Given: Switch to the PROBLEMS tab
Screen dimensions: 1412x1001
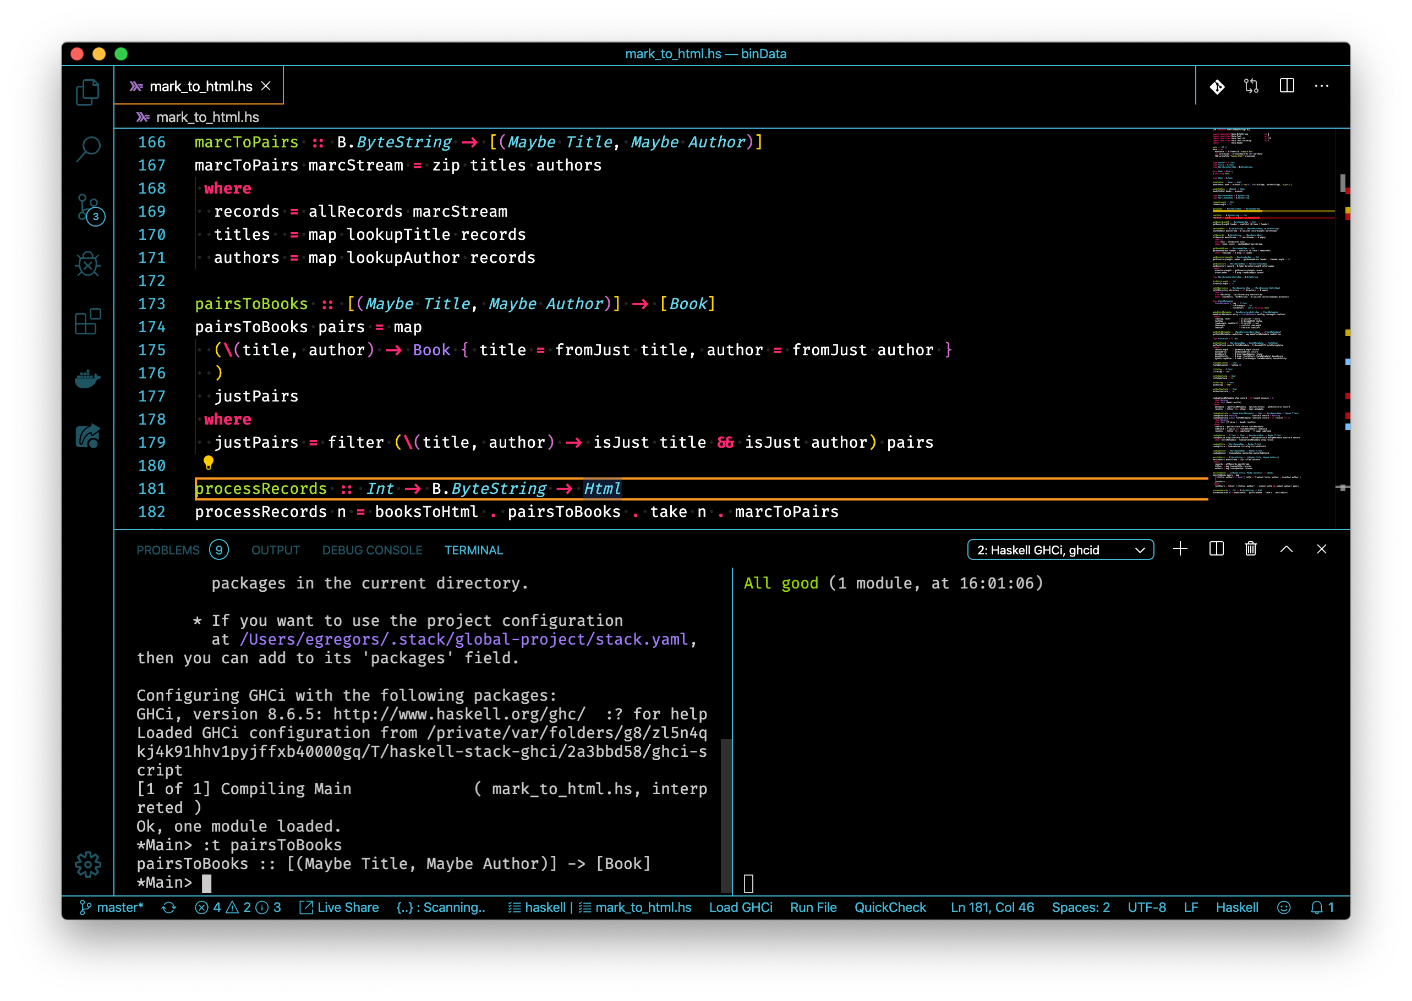Looking at the screenshot, I should click(168, 550).
